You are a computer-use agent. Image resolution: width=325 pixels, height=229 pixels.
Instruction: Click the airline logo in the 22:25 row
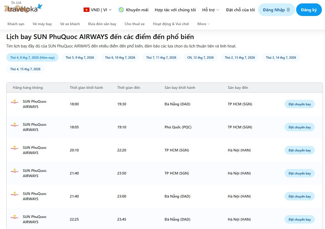15,217
